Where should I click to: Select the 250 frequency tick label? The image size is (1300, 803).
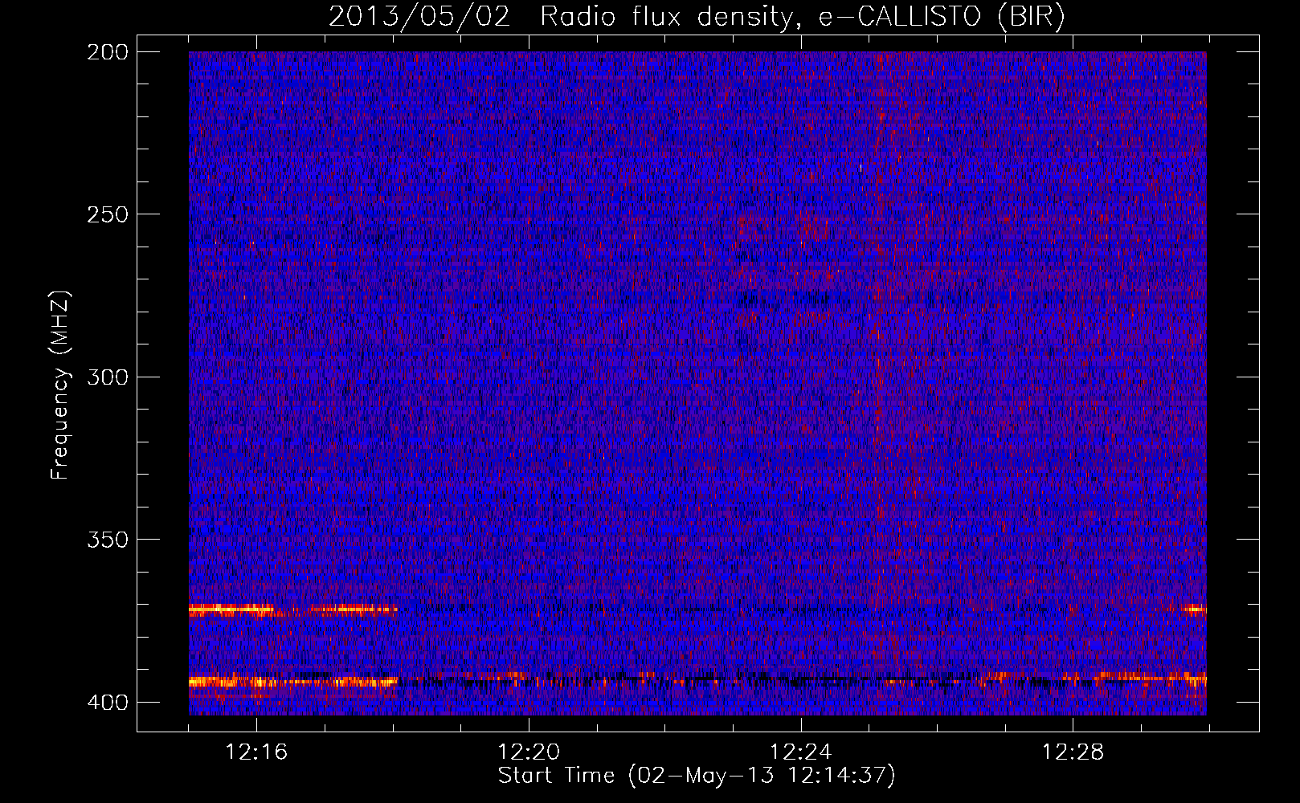[107, 214]
